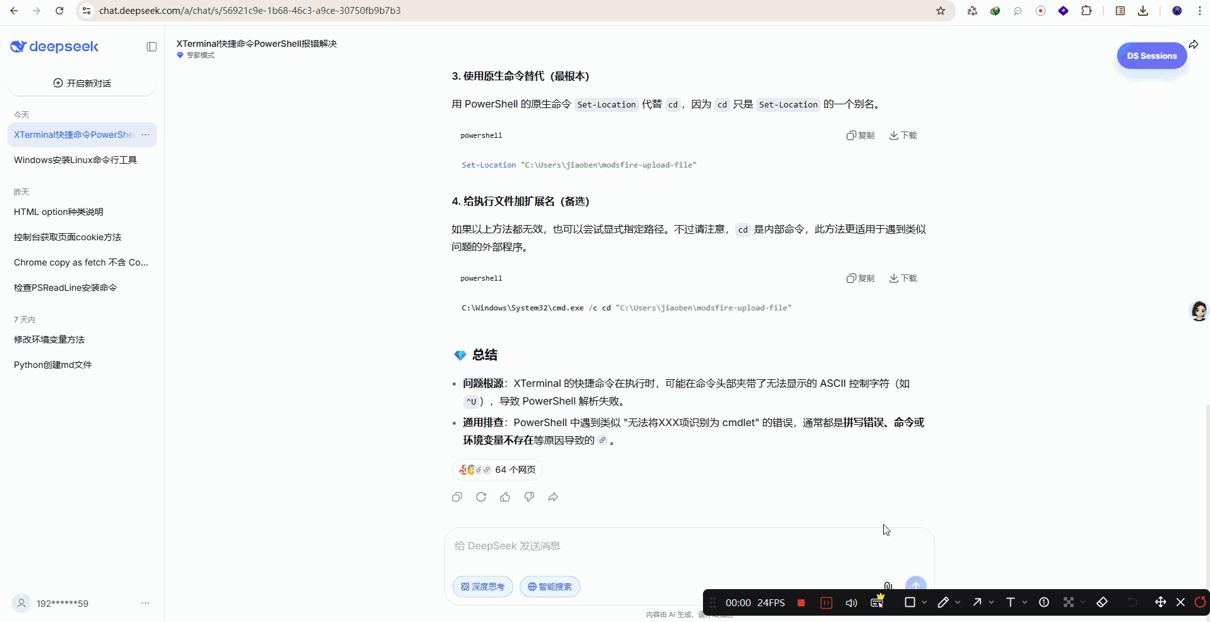The image size is (1210, 622).
Task: Bookmark this page with star icon
Action: 941,11
